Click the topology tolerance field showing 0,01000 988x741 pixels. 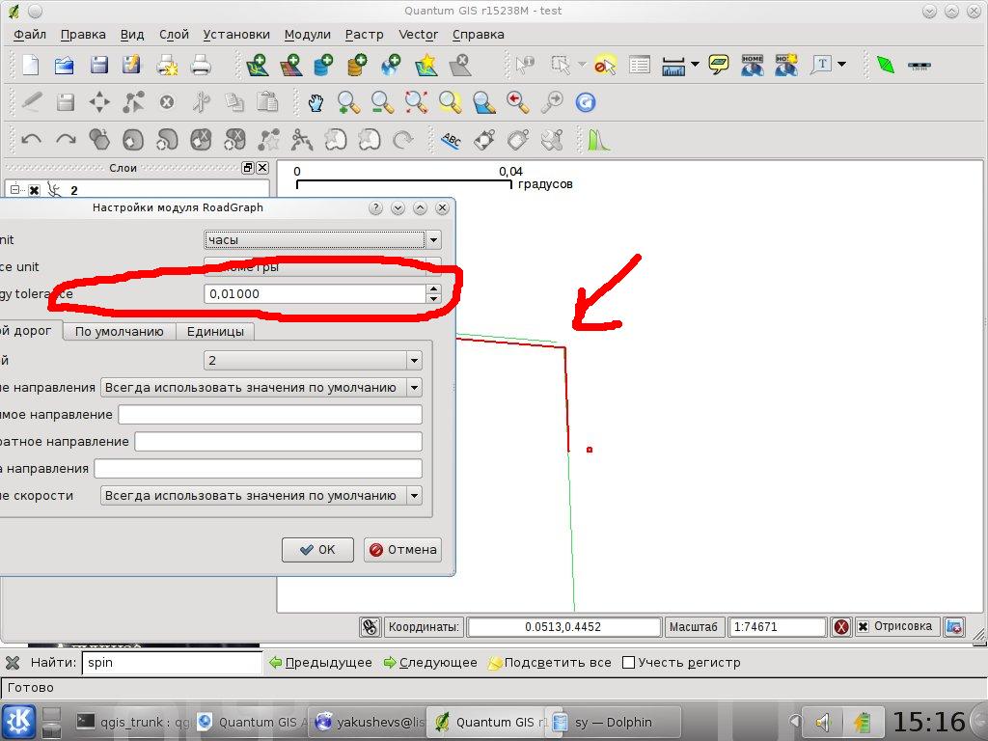[316, 293]
